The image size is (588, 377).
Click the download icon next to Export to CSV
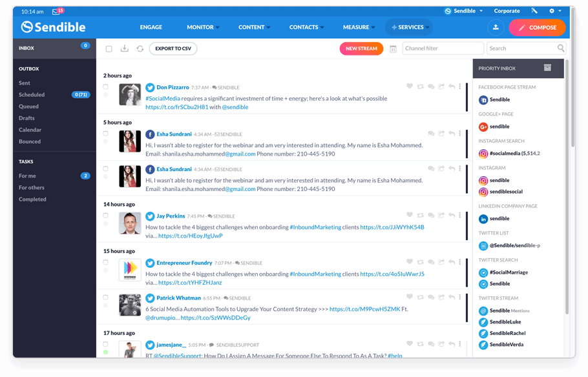click(125, 48)
